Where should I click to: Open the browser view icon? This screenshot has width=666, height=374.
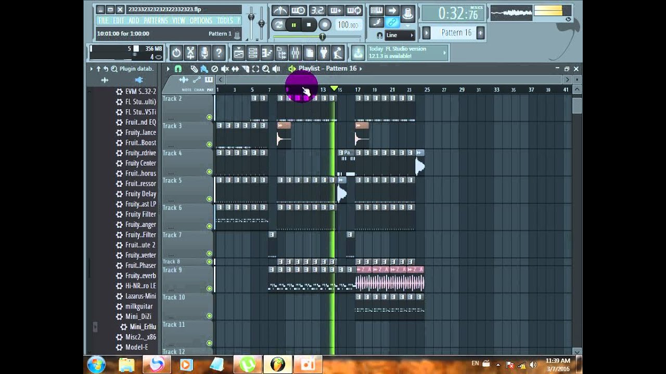pyautogui.click(x=281, y=52)
